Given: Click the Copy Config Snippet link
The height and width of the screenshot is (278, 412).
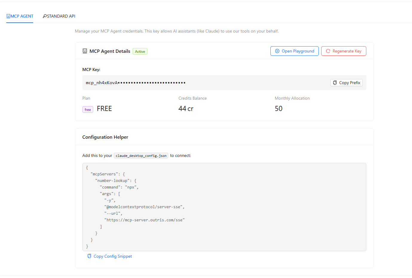Looking at the screenshot, I should tap(113, 256).
